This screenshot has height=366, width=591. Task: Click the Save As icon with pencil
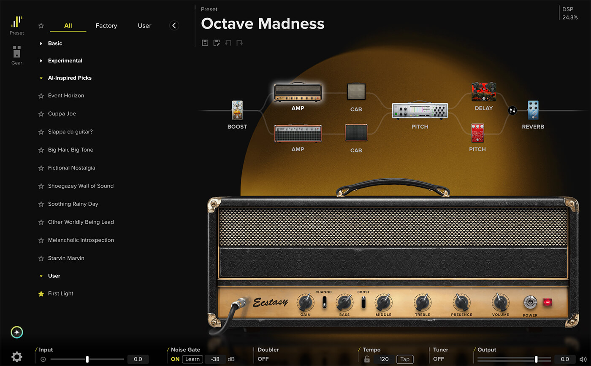pos(217,43)
